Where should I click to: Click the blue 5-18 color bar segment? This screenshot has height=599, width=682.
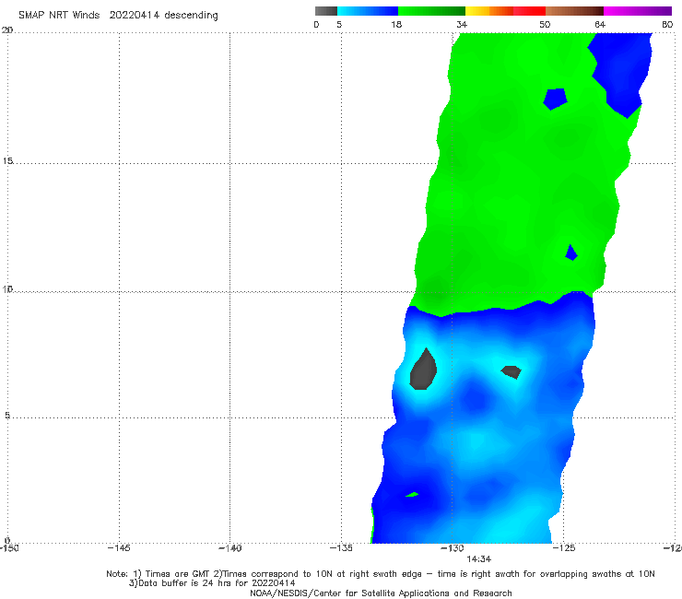(368, 11)
